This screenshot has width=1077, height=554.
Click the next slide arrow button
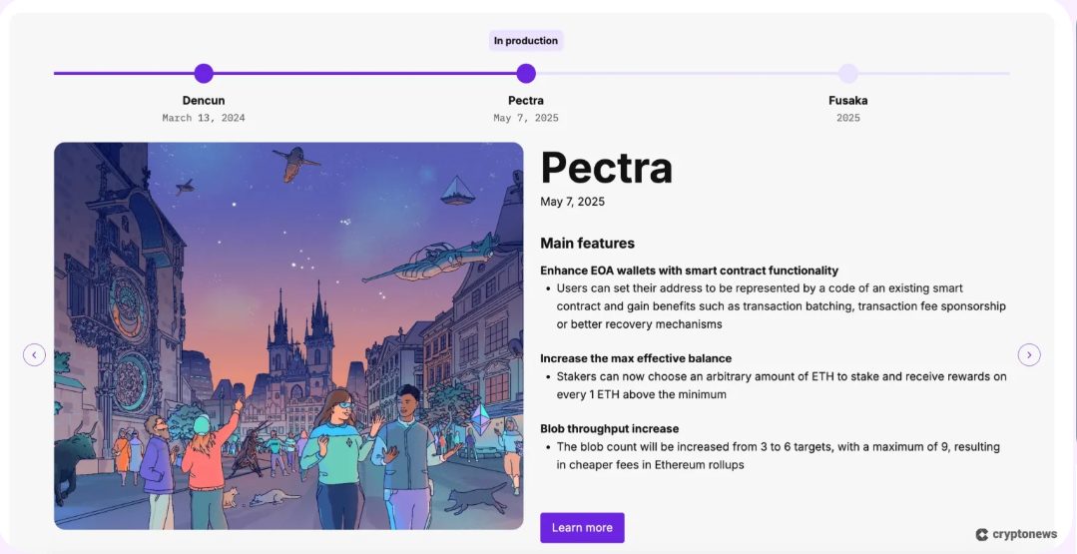click(1029, 354)
